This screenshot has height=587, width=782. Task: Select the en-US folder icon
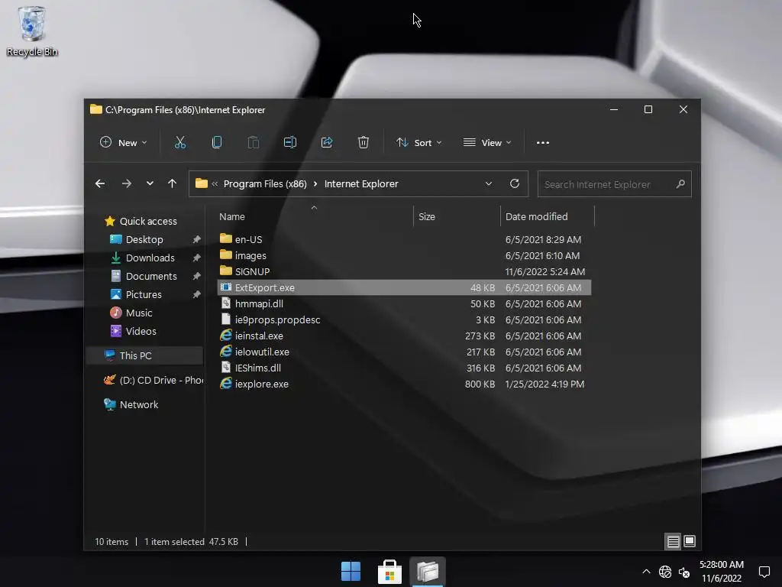pyautogui.click(x=226, y=238)
